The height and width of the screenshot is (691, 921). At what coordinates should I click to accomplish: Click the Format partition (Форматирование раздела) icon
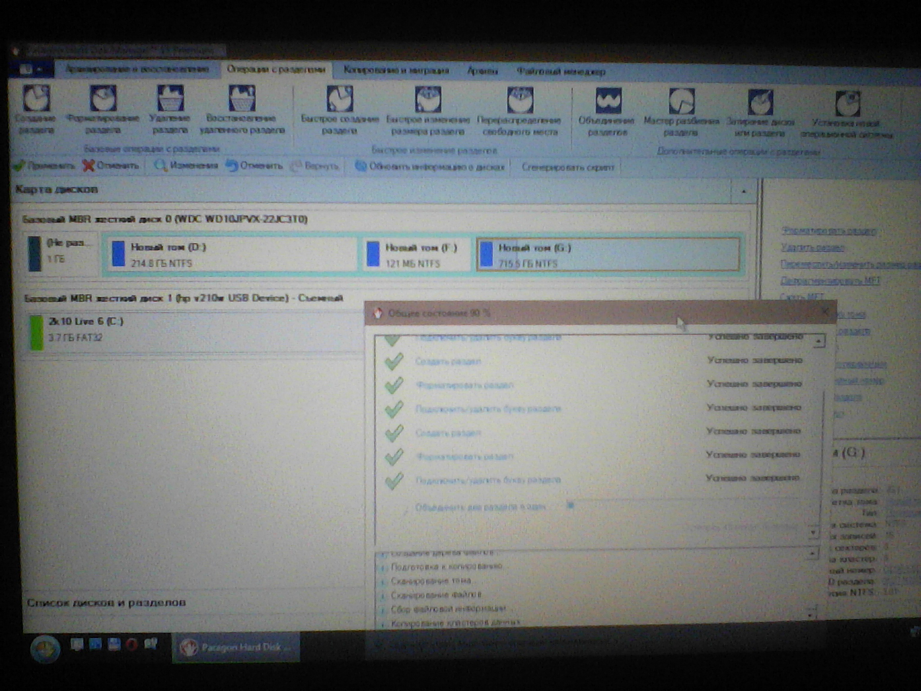pos(103,98)
